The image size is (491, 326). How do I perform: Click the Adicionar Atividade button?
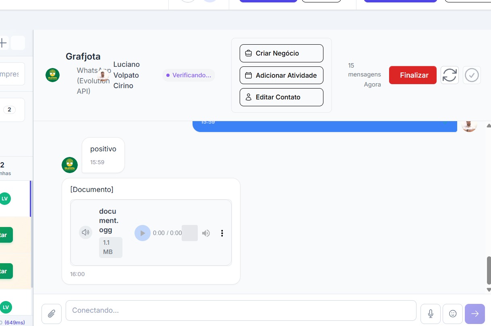[x=281, y=75]
